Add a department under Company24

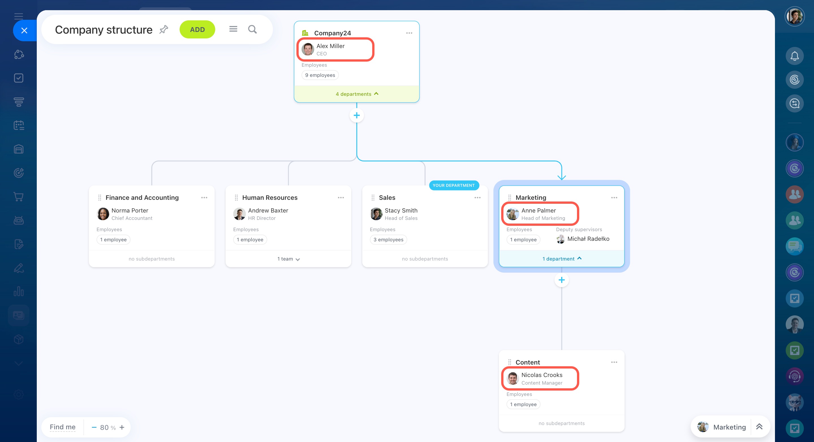pos(356,115)
